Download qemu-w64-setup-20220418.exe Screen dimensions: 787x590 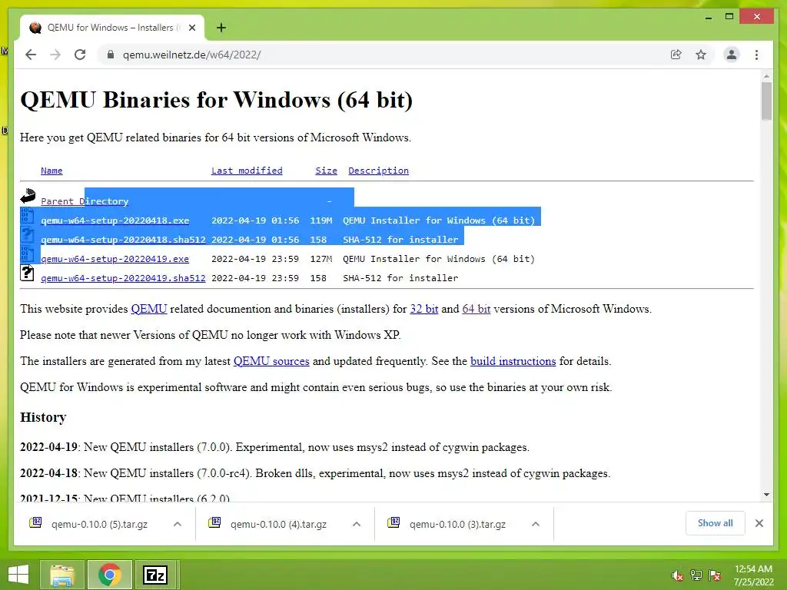click(x=115, y=220)
